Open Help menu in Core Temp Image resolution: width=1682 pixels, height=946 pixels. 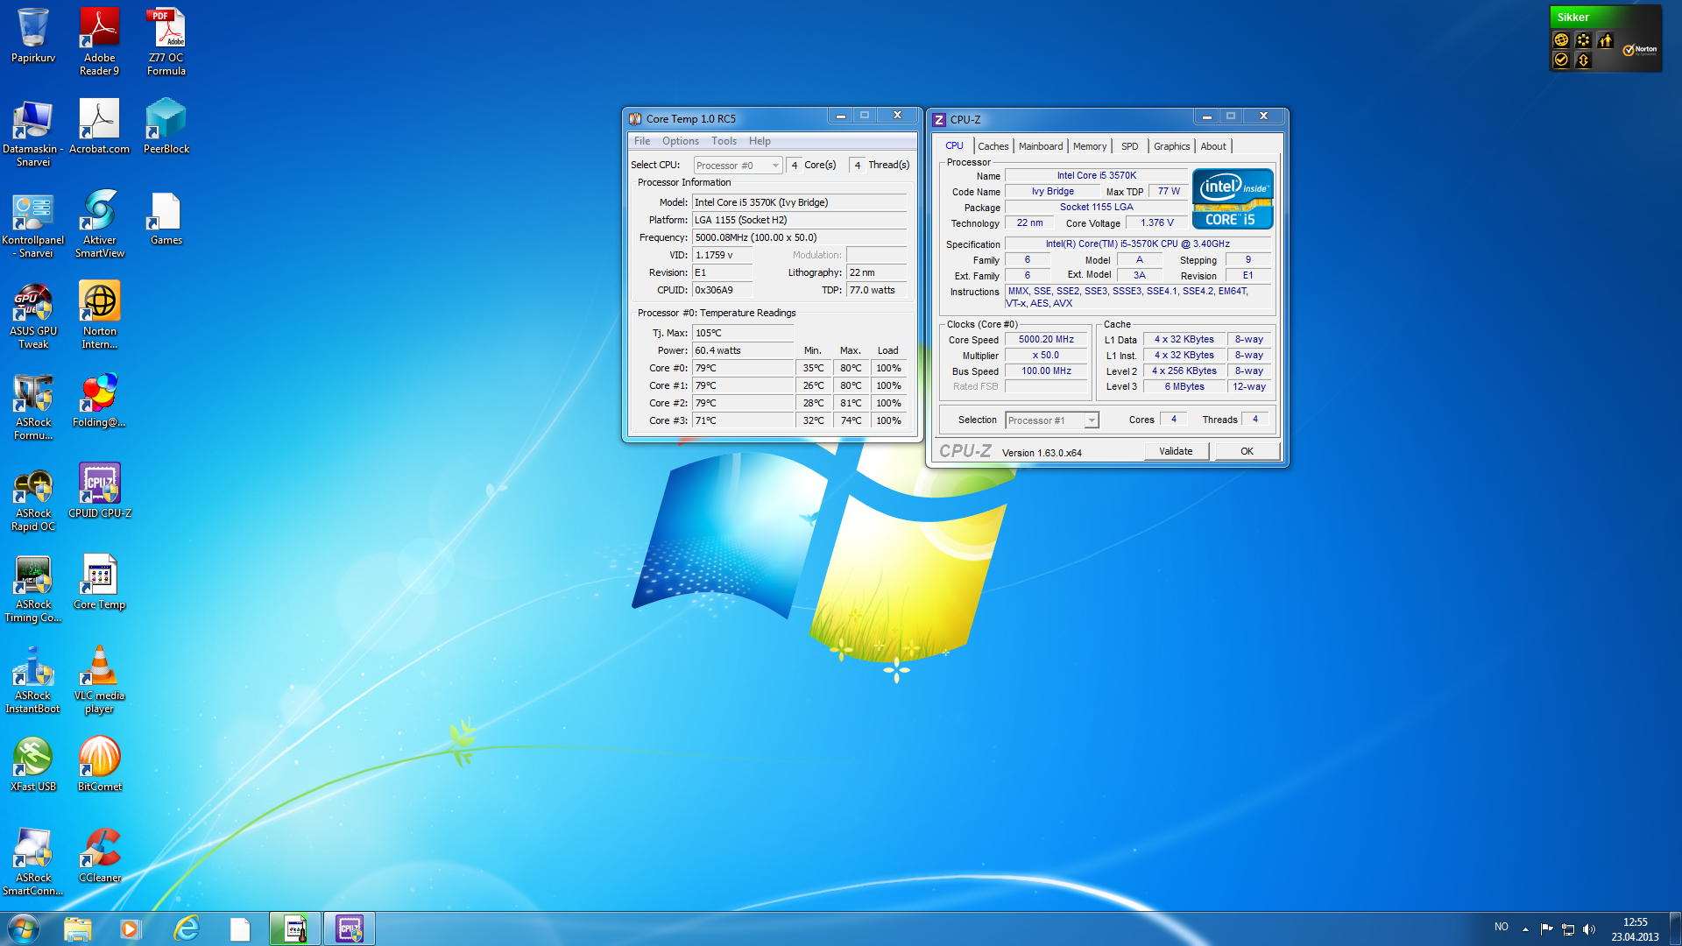pyautogui.click(x=760, y=141)
